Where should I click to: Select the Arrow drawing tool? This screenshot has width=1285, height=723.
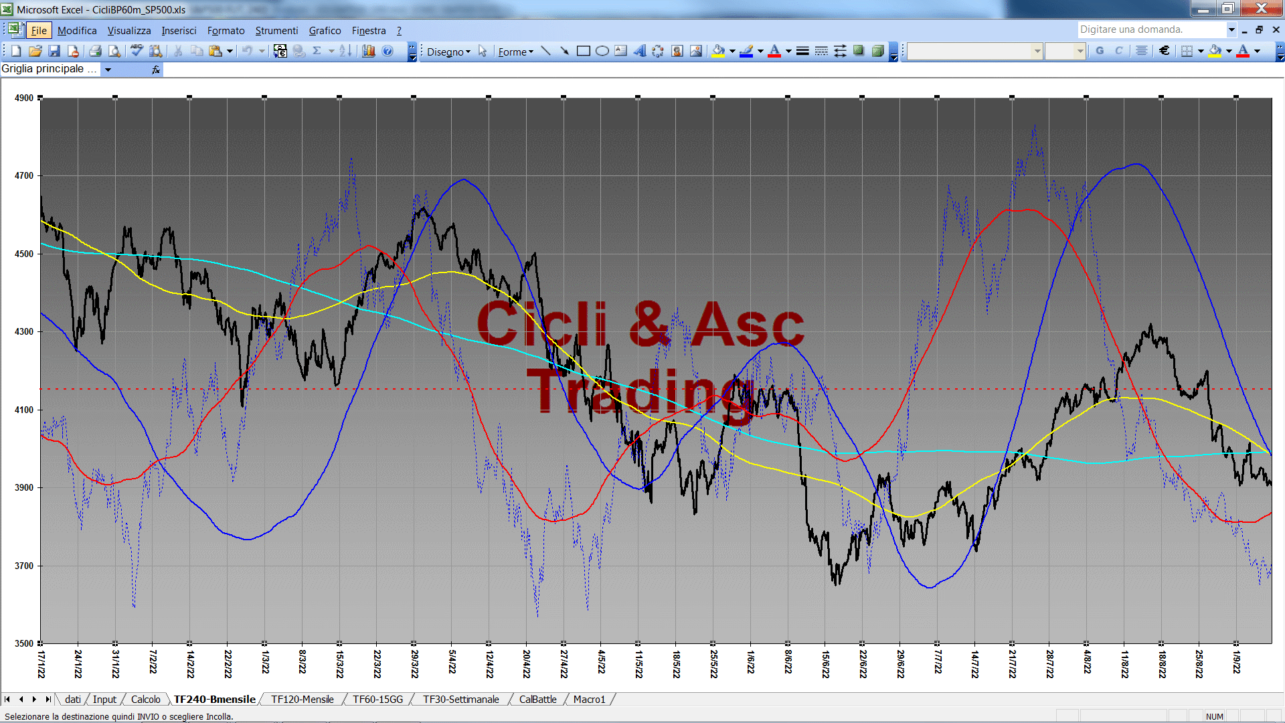(x=564, y=51)
